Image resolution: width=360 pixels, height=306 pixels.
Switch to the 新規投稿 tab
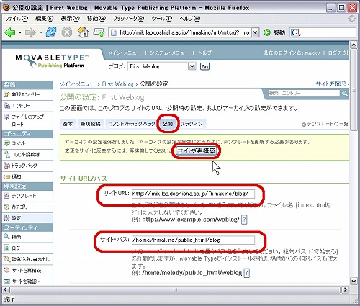91,124
